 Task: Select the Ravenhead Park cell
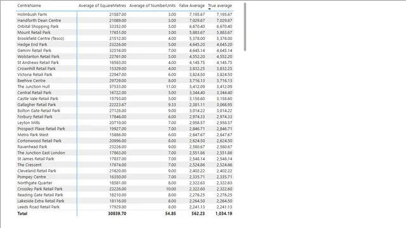(x=32, y=147)
